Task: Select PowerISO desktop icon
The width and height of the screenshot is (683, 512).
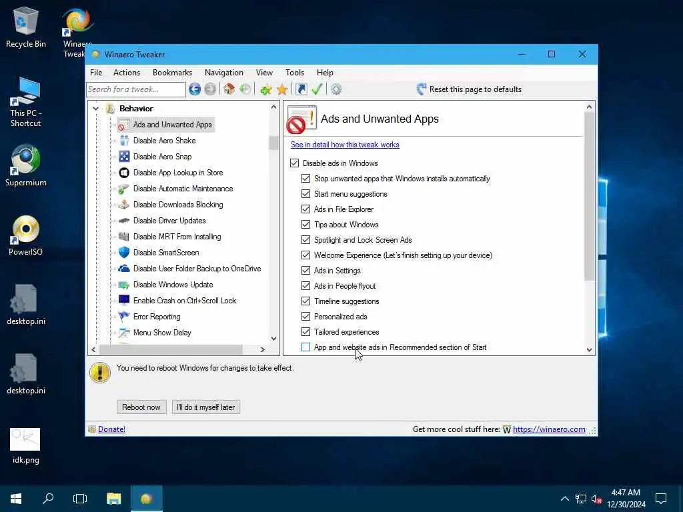Action: point(26,235)
